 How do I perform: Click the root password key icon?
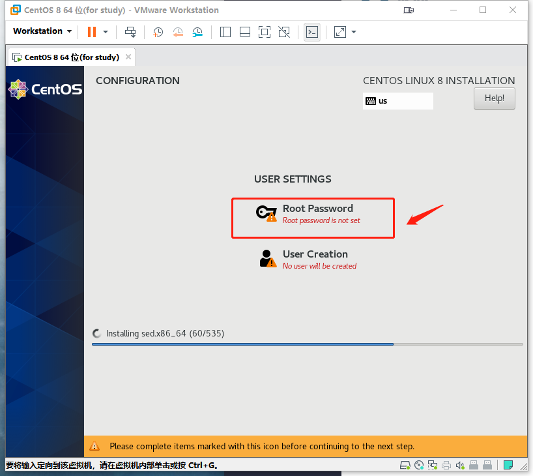tap(266, 213)
